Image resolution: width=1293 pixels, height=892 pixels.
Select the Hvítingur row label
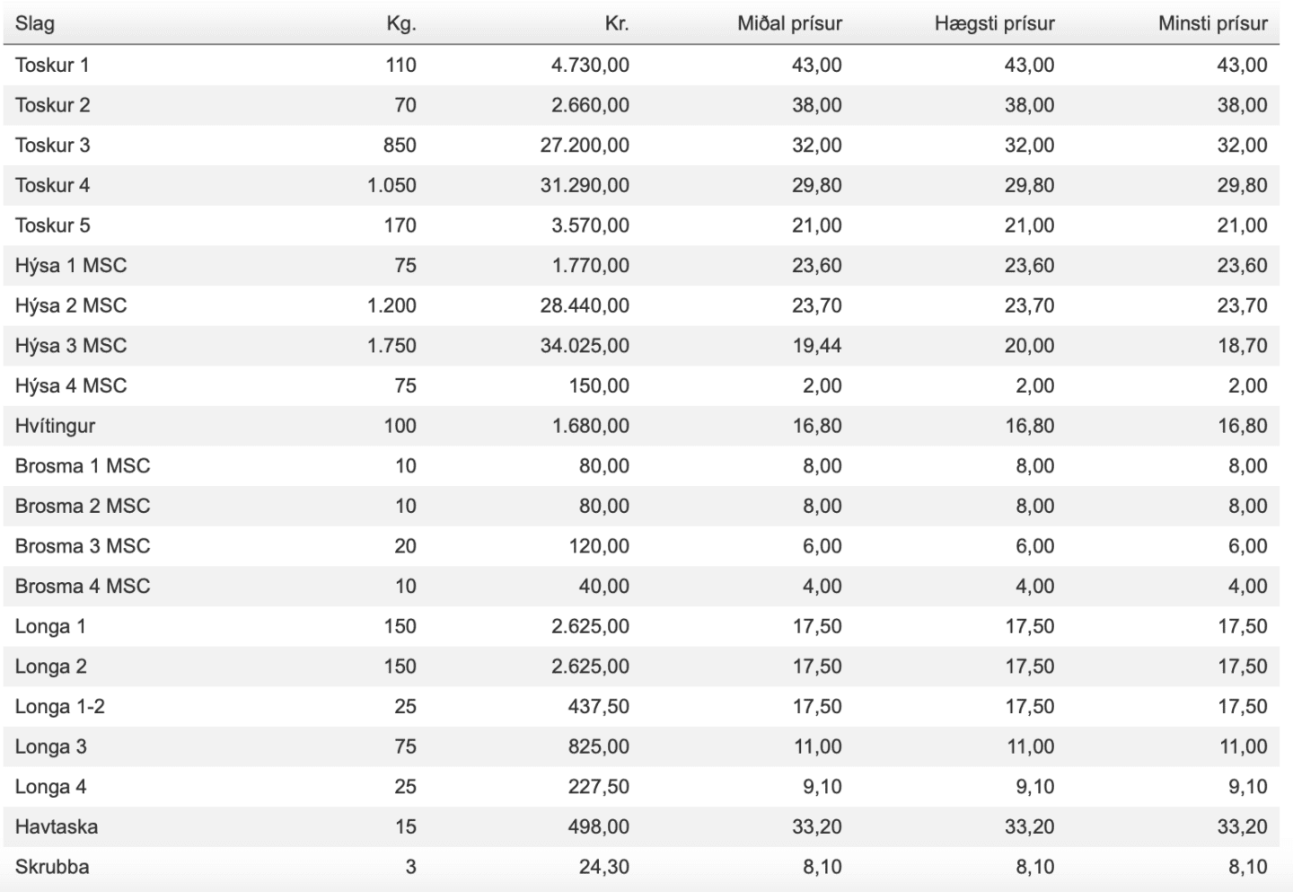pyautogui.click(x=55, y=426)
